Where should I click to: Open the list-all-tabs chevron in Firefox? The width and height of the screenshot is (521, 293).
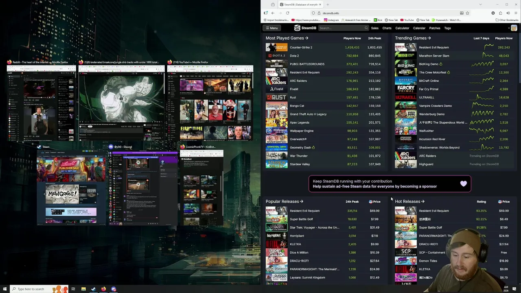point(480,4)
